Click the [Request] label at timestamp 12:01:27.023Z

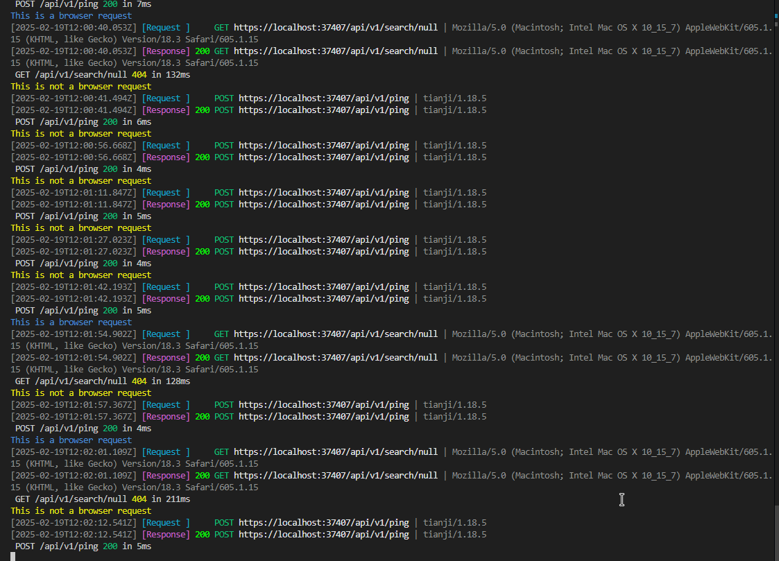166,240
